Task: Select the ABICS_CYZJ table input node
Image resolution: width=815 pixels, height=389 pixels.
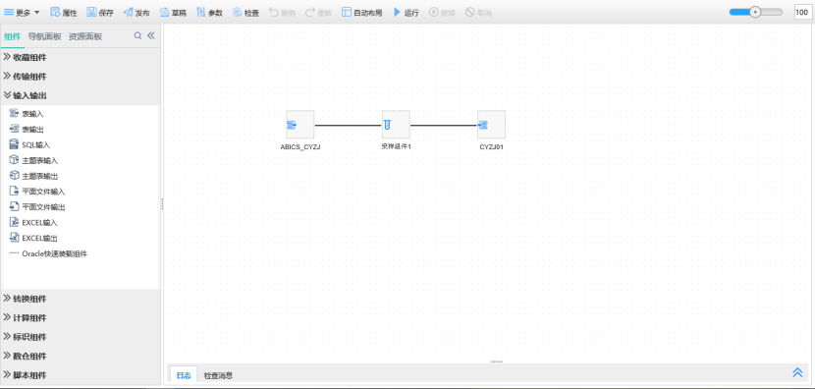Action: tap(300, 125)
